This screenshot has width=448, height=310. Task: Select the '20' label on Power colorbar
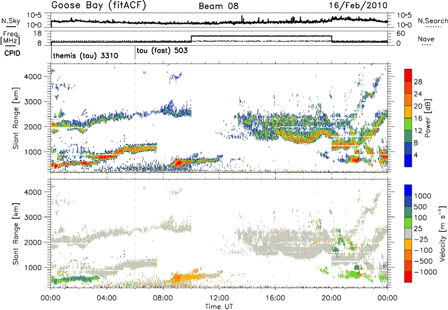pyautogui.click(x=418, y=106)
